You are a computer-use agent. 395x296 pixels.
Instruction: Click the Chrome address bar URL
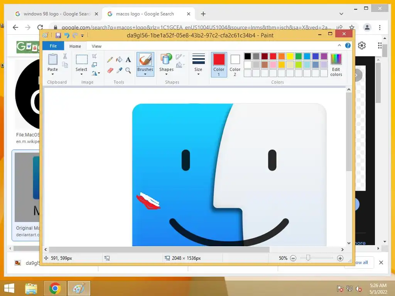tap(196, 27)
